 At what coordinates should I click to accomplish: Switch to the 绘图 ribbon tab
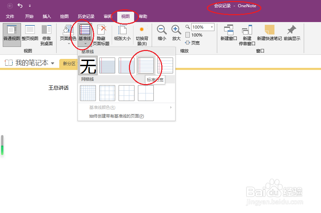[64, 16]
